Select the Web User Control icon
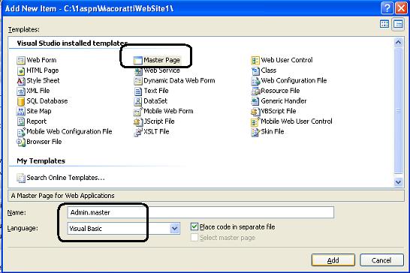Viewport: 410px width, 273px height. tap(255, 60)
